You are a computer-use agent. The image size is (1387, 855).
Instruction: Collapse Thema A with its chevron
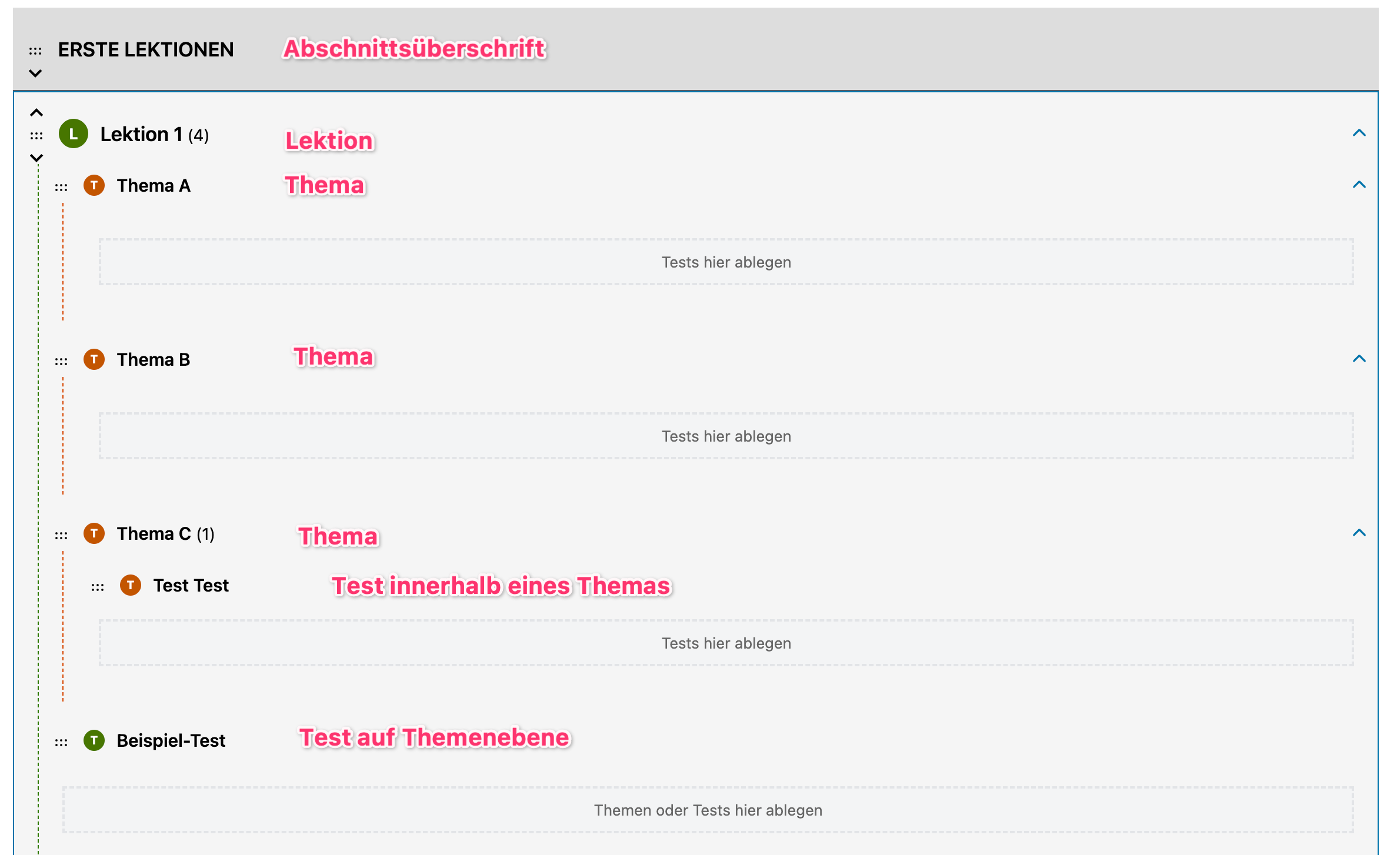[x=1359, y=185]
